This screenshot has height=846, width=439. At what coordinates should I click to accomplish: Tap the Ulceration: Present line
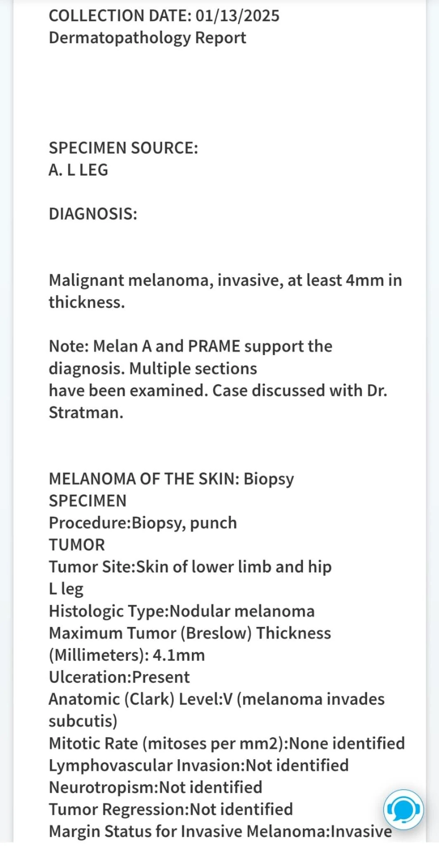(119, 677)
